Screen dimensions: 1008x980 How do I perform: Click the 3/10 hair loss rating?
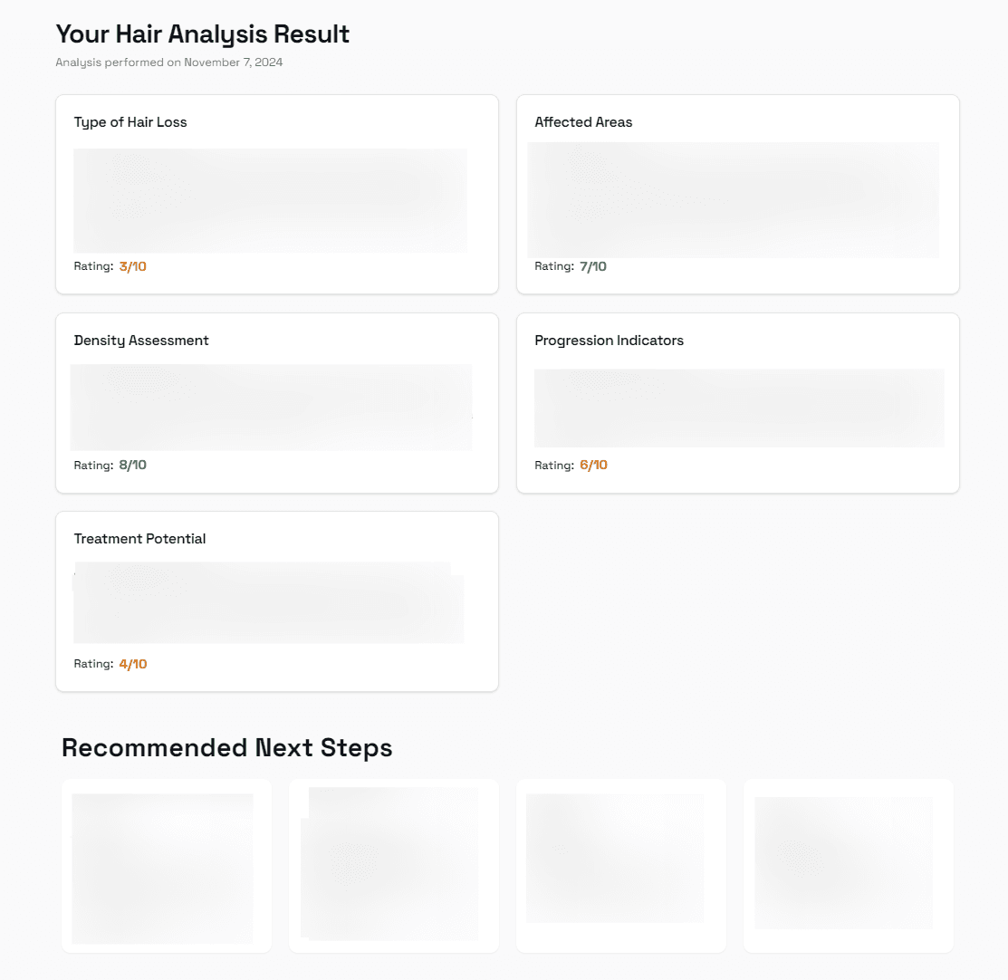click(133, 266)
